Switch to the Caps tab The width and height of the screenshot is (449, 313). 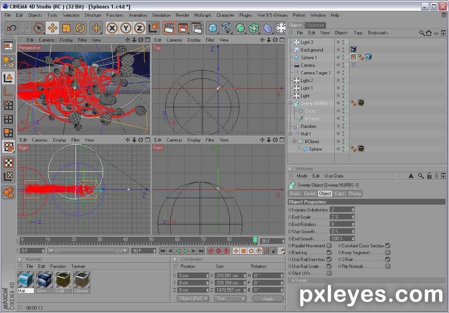pos(340,194)
